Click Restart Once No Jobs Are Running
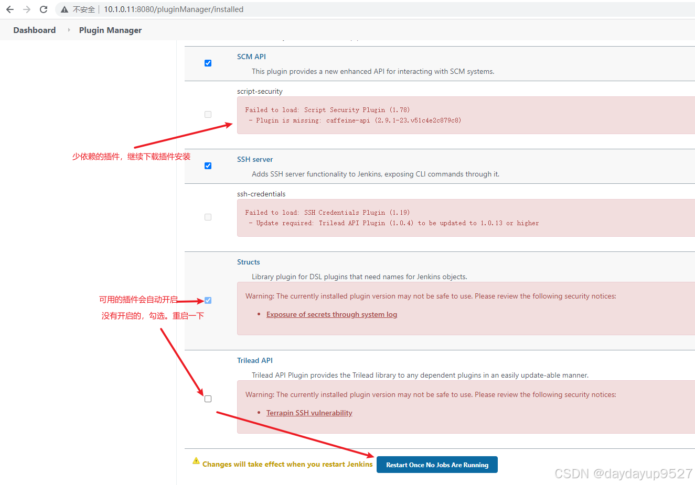Viewport: 695px width, 485px height. 437,465
